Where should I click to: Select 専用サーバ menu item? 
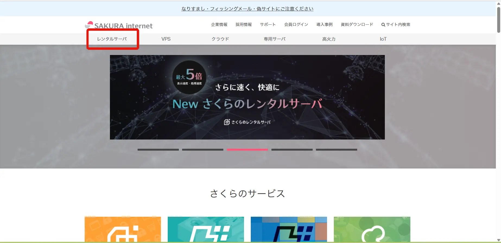(275, 39)
